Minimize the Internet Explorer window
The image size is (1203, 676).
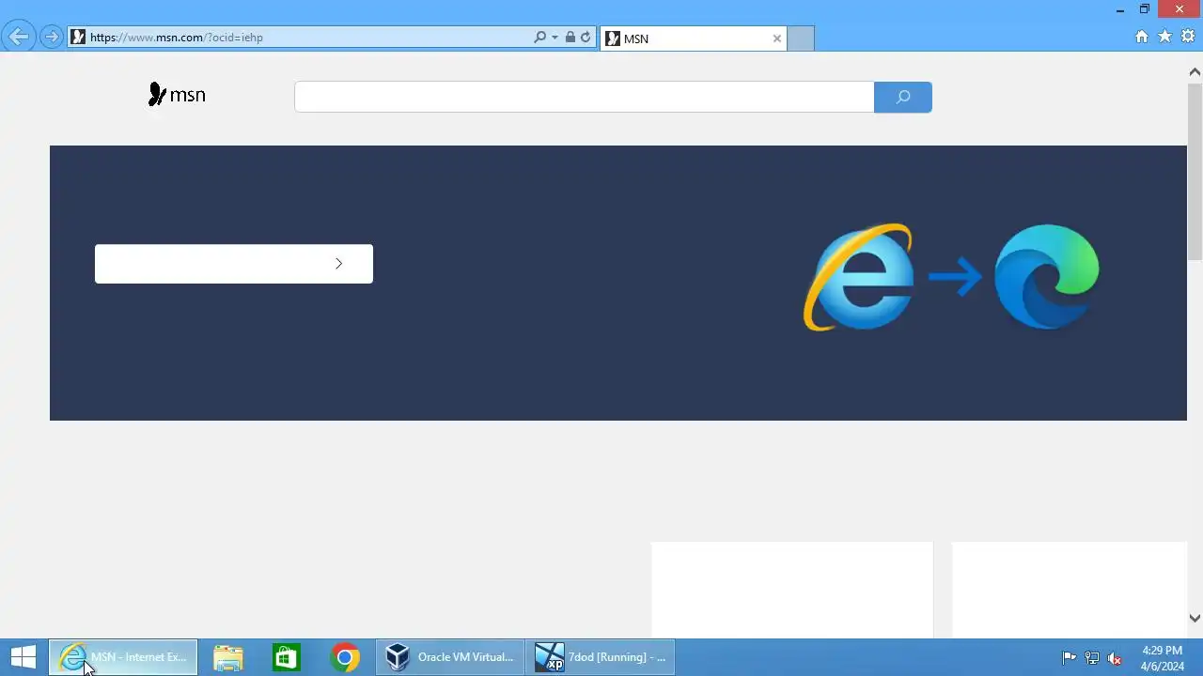[1120, 10]
